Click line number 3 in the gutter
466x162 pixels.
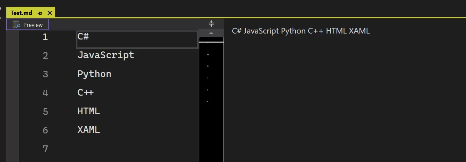tap(45, 74)
